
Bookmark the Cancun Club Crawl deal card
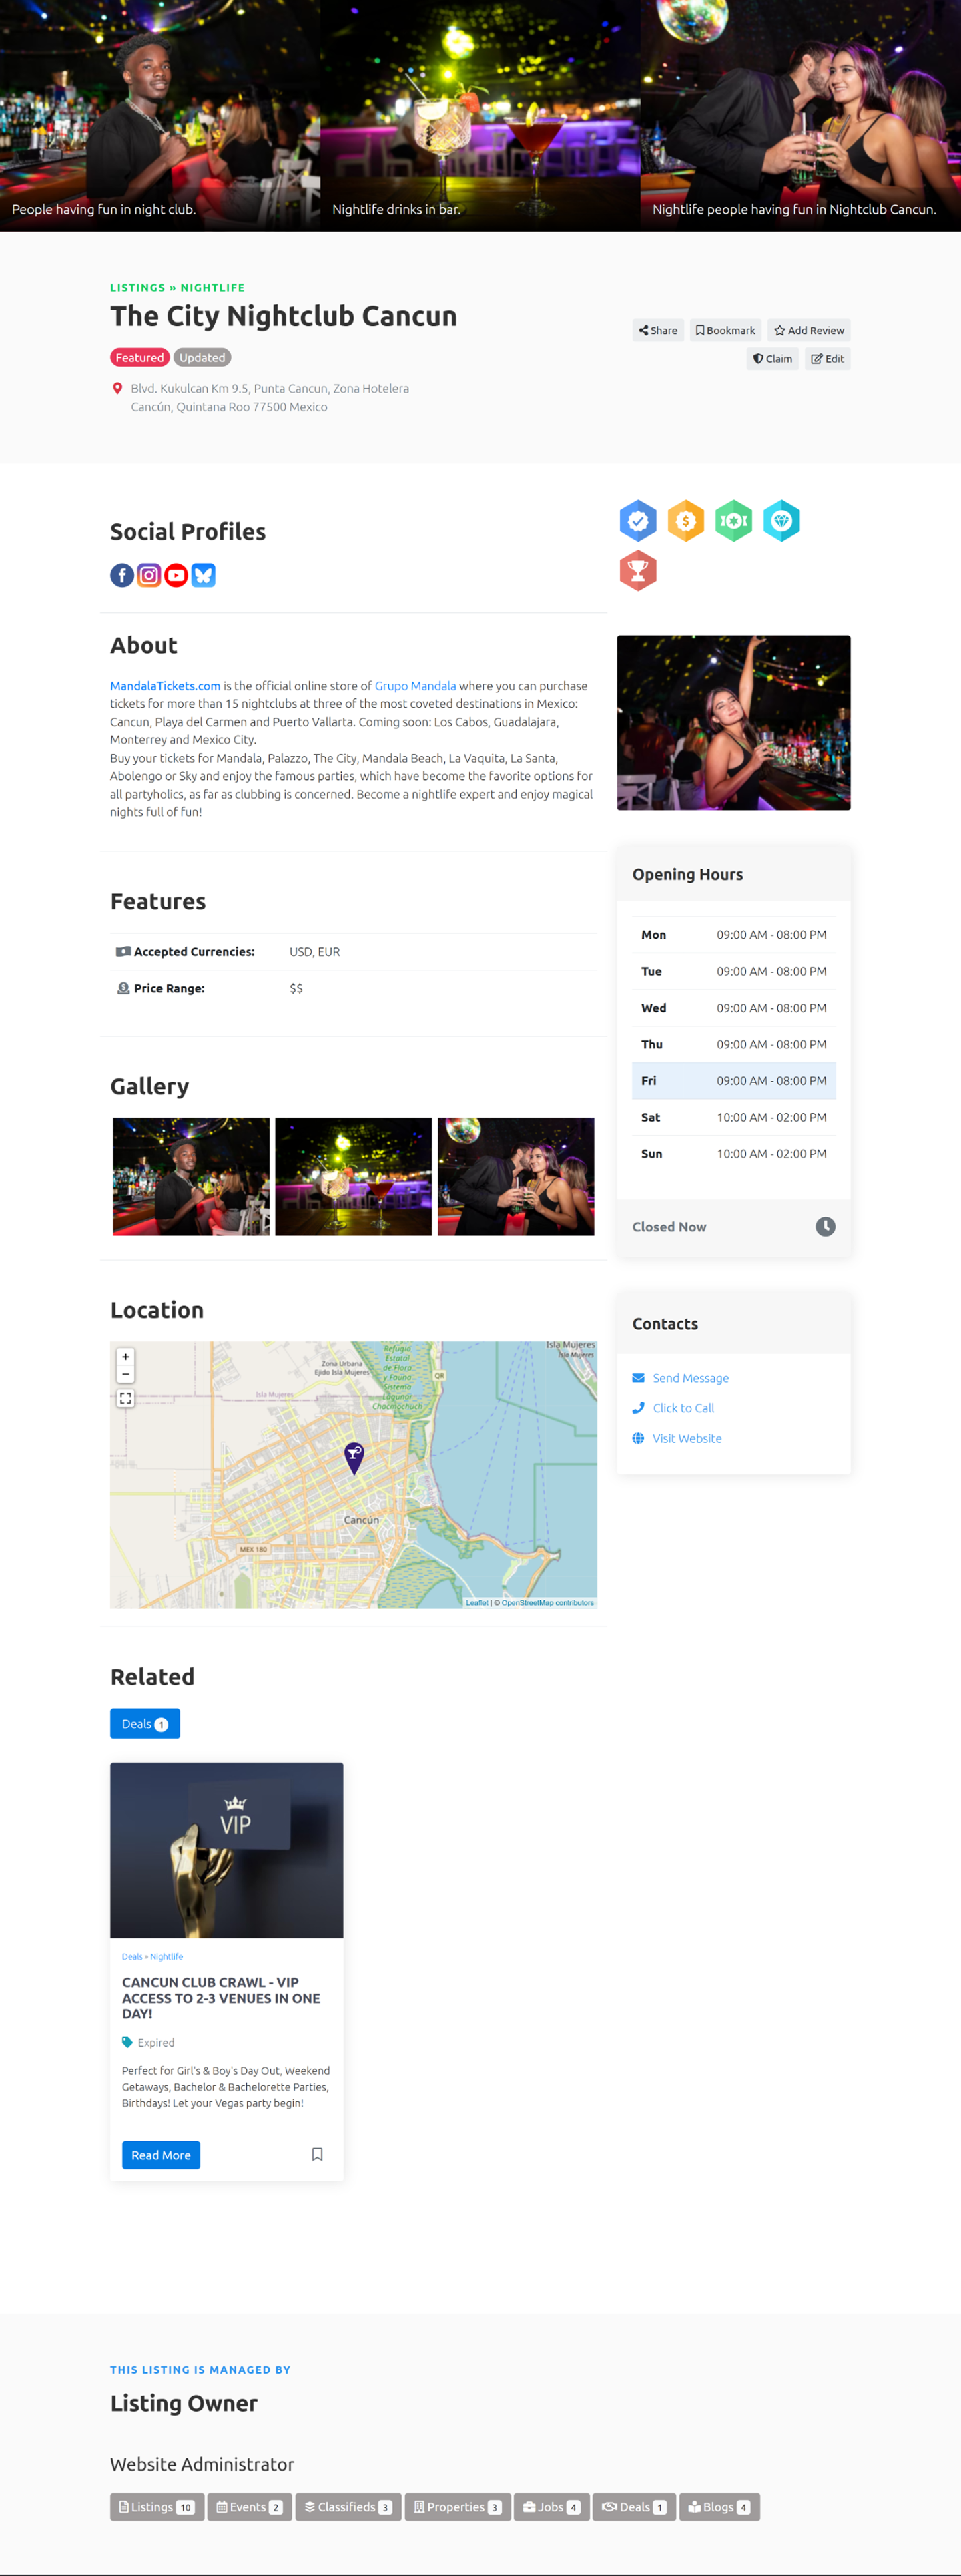(317, 2154)
